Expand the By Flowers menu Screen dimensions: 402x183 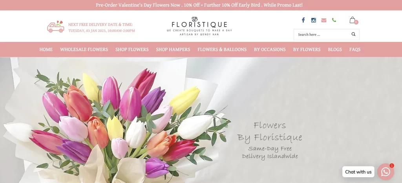307,49
